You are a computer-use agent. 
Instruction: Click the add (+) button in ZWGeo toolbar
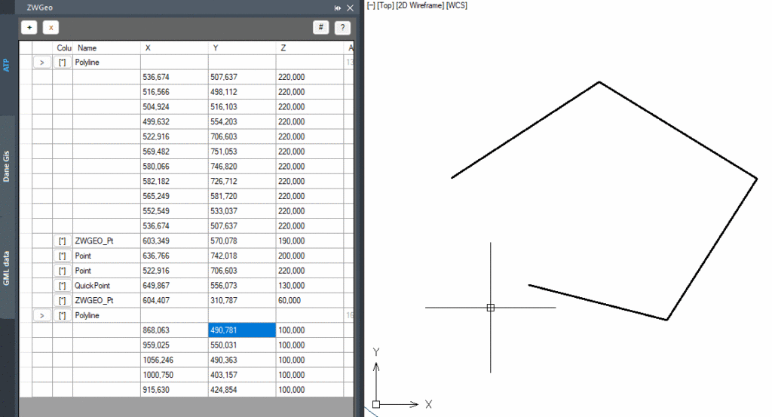coord(29,28)
